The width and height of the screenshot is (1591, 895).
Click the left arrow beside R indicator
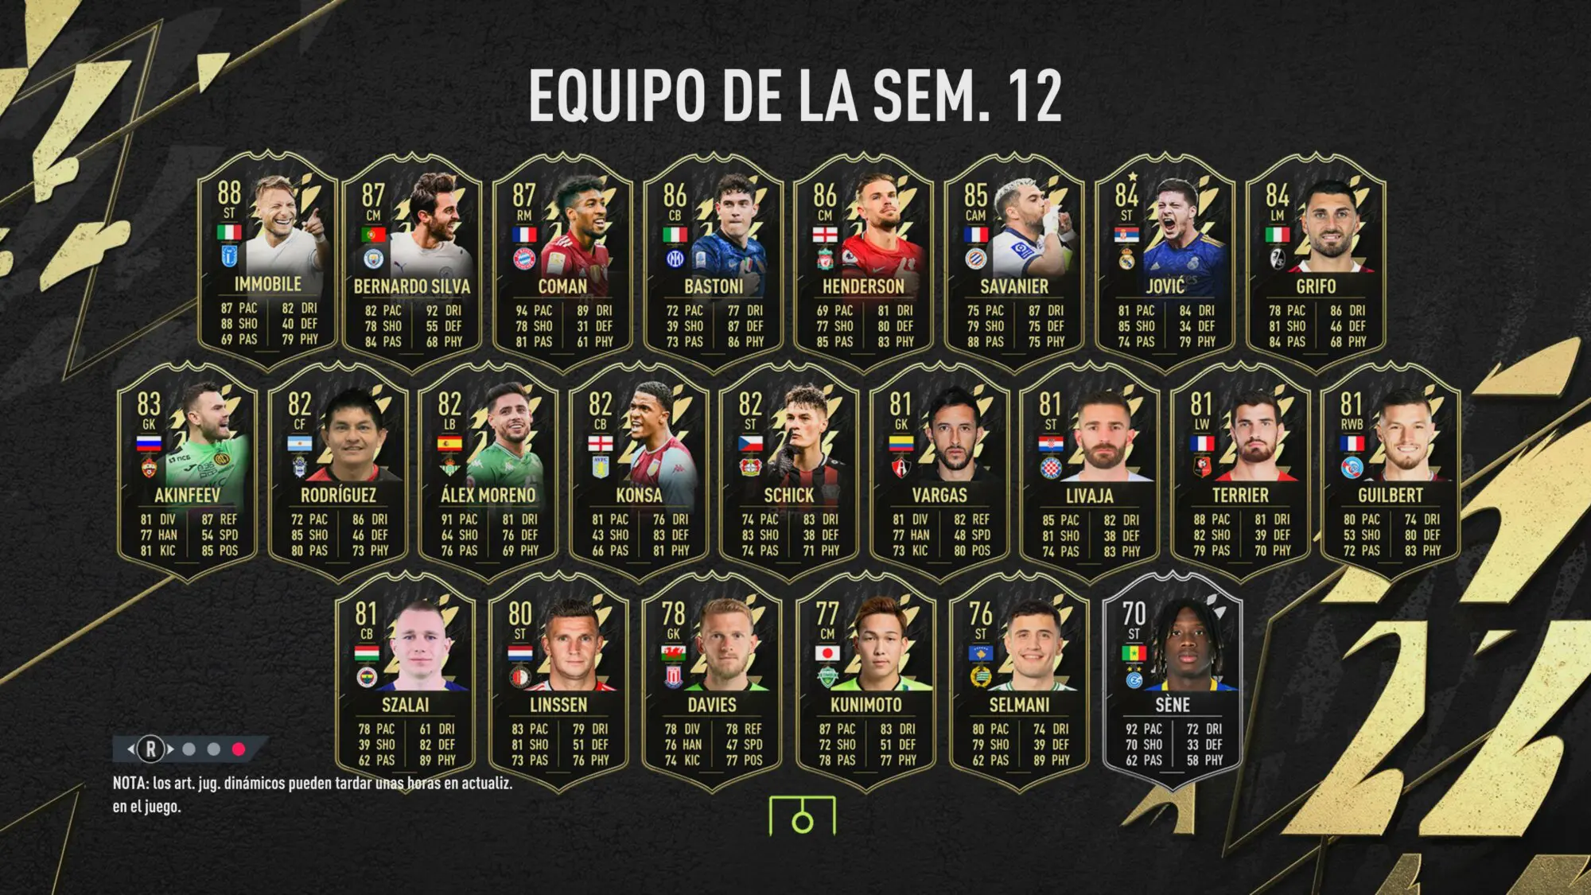(x=131, y=749)
